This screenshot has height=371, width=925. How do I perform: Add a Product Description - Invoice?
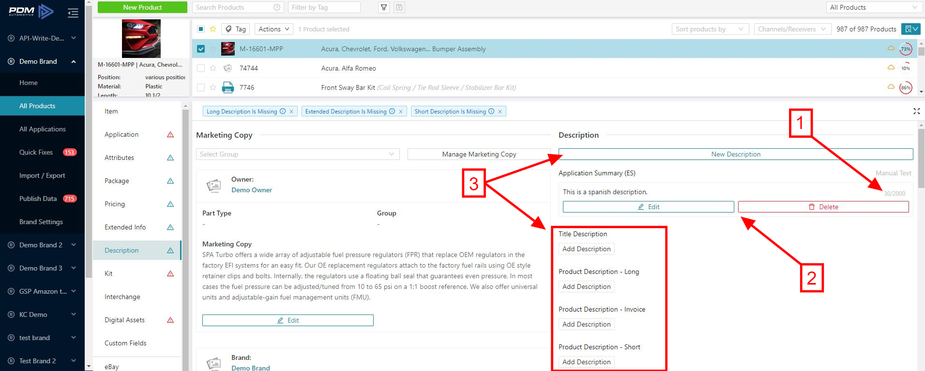[x=587, y=324]
